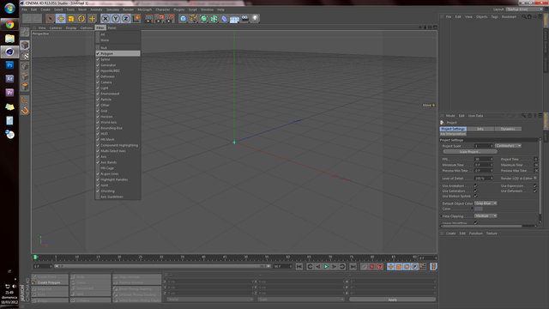Click the play forward button in the timeline
This screenshot has width=549, height=309.
point(326,267)
